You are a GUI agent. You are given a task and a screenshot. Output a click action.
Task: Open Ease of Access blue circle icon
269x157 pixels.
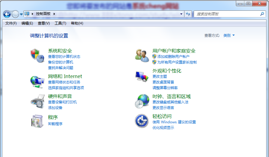(141, 121)
